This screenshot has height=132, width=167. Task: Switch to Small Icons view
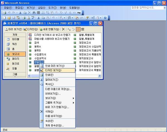click(73, 29)
